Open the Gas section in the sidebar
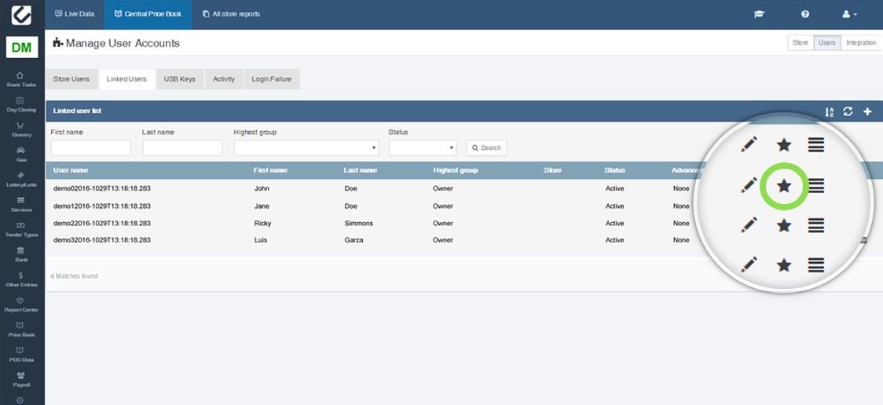 [x=20, y=153]
